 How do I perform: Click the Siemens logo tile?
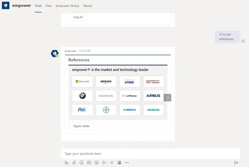pyautogui.click(x=153, y=110)
